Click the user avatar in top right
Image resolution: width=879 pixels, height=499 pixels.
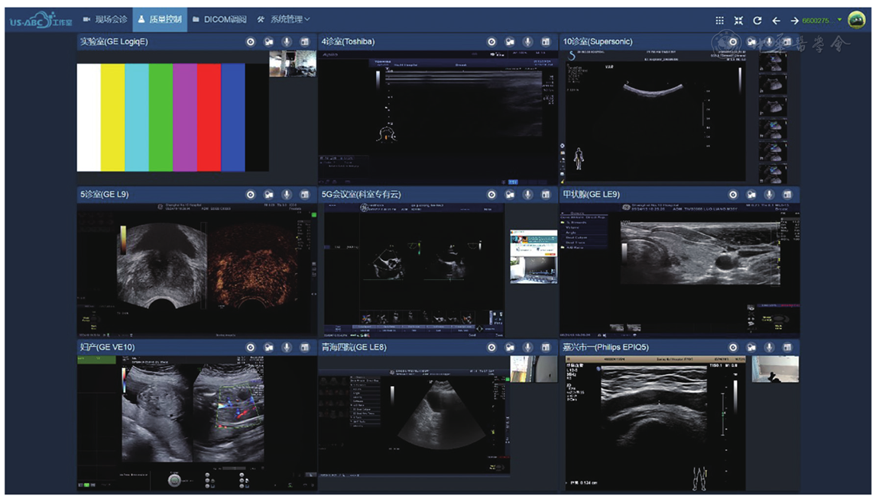(856, 21)
